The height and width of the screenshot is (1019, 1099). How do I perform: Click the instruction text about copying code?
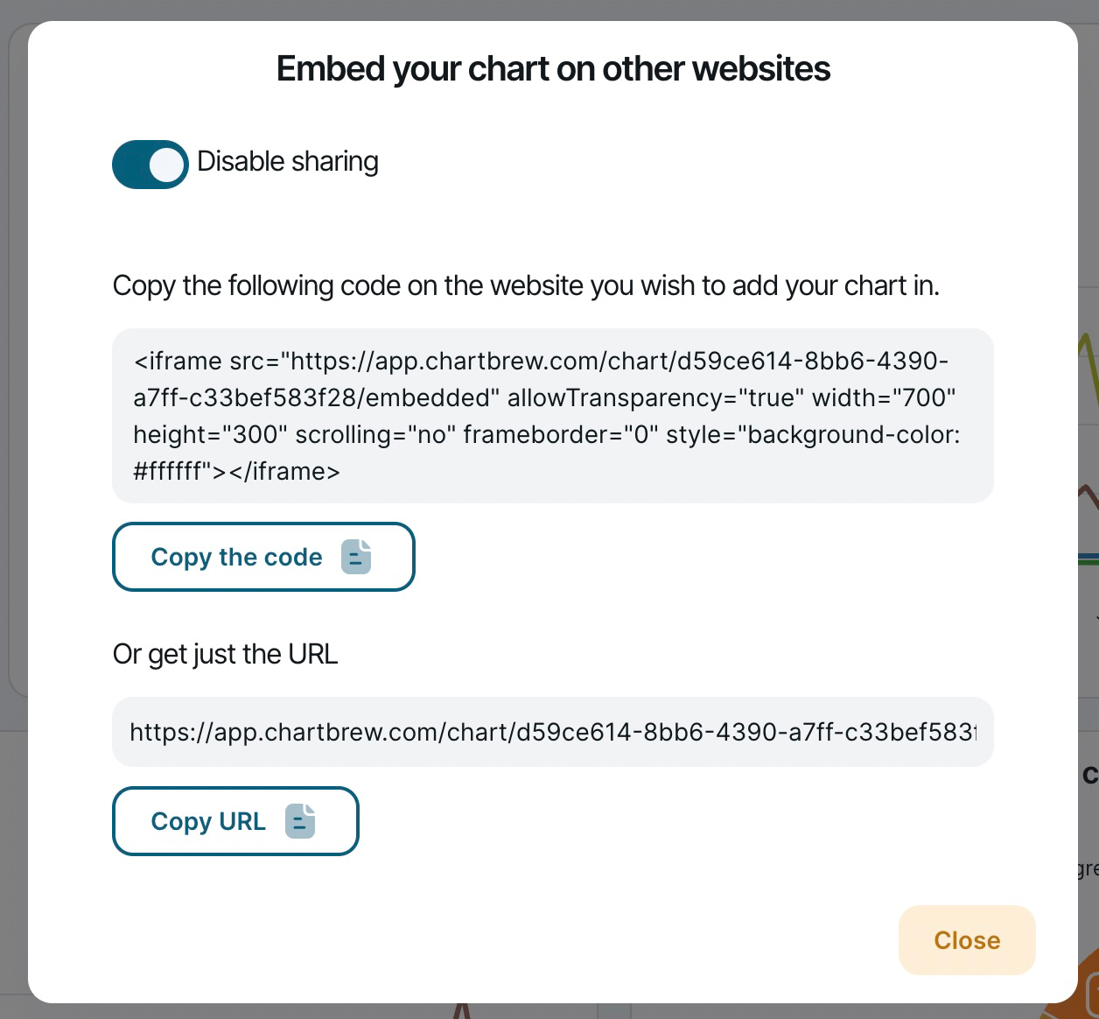(x=525, y=285)
